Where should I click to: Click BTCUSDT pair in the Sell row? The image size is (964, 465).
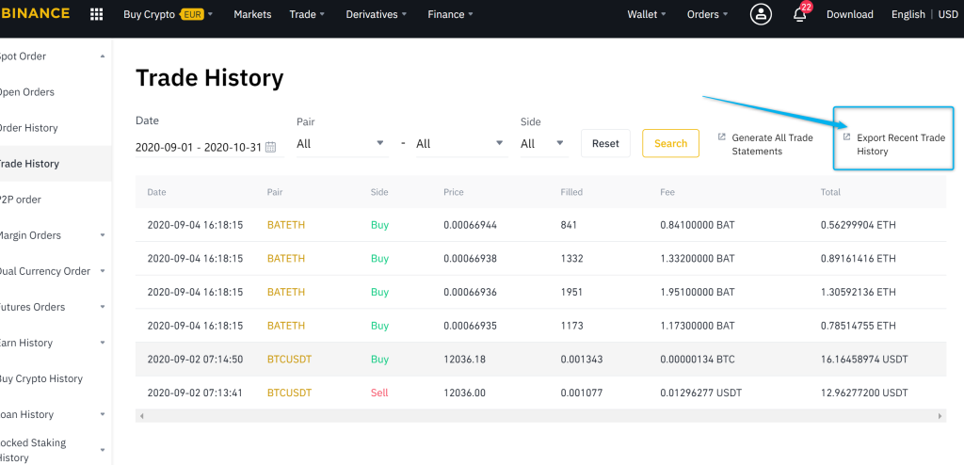click(x=289, y=393)
